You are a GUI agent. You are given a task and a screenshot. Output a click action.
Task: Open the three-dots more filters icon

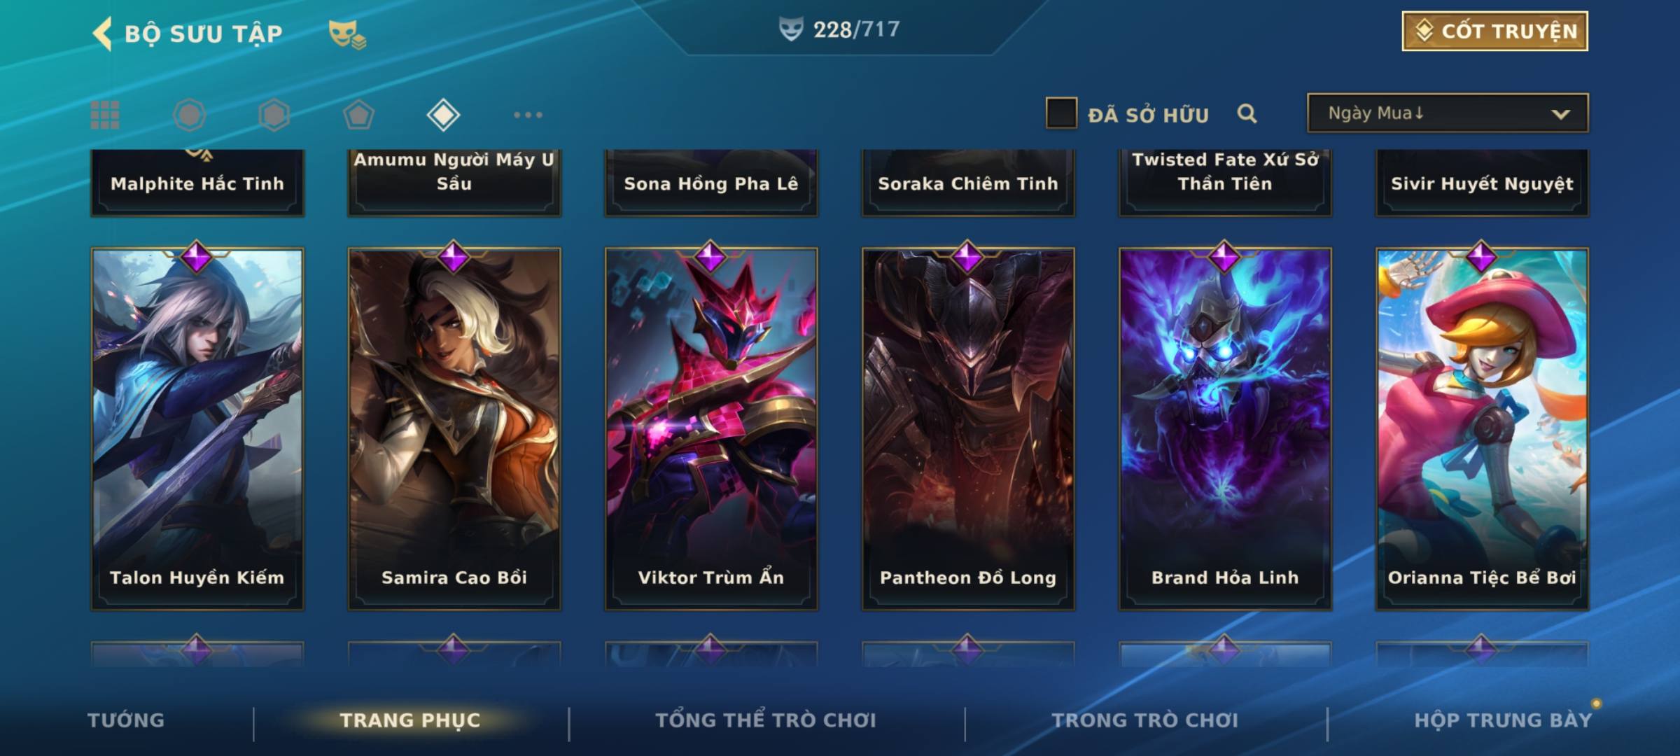click(528, 115)
